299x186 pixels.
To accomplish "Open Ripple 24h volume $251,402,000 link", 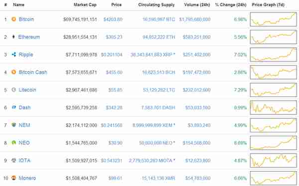I will 197,55.
